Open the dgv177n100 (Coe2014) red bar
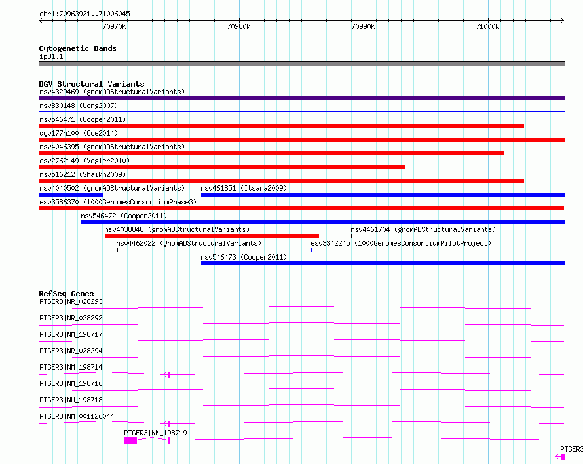This screenshot has height=464, width=583. tap(301, 140)
